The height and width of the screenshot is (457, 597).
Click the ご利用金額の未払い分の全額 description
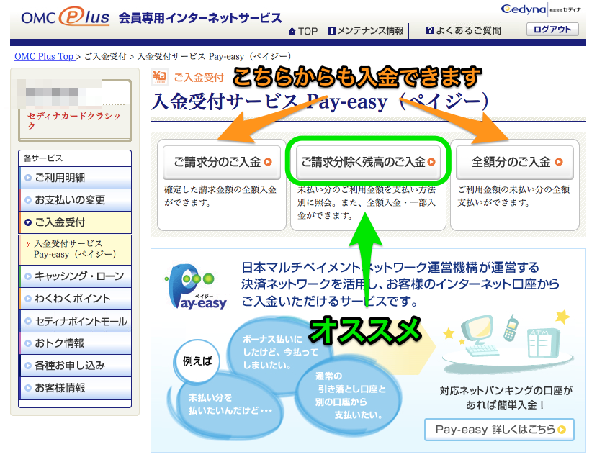(x=513, y=196)
